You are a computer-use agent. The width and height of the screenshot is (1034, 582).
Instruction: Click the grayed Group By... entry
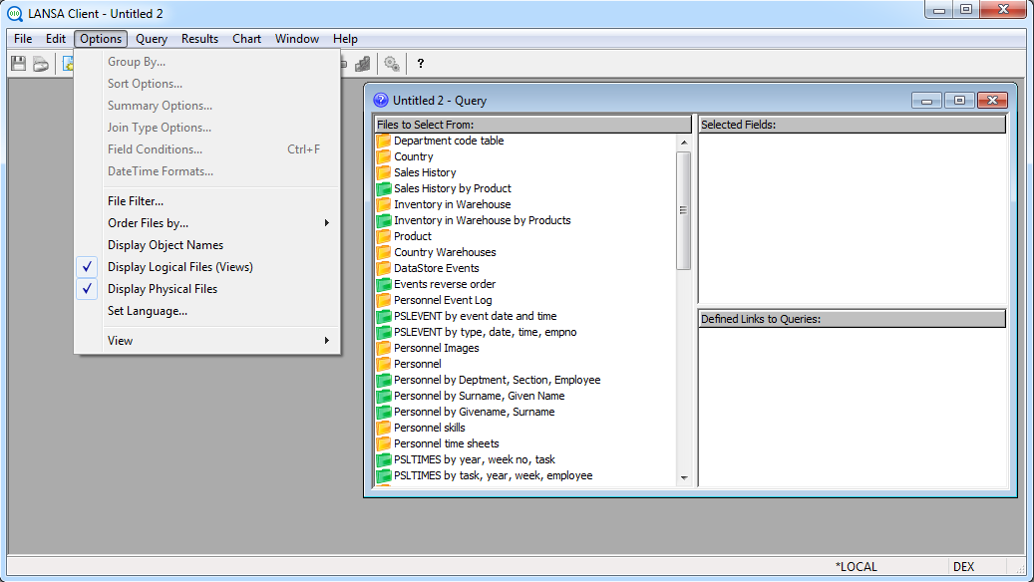coord(207,62)
